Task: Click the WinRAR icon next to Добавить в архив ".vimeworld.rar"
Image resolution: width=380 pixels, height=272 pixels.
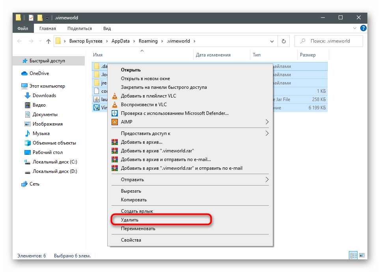Action: pyautogui.click(x=115, y=151)
